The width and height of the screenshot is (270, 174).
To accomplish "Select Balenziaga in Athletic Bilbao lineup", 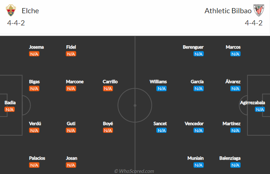I will (x=230, y=158).
